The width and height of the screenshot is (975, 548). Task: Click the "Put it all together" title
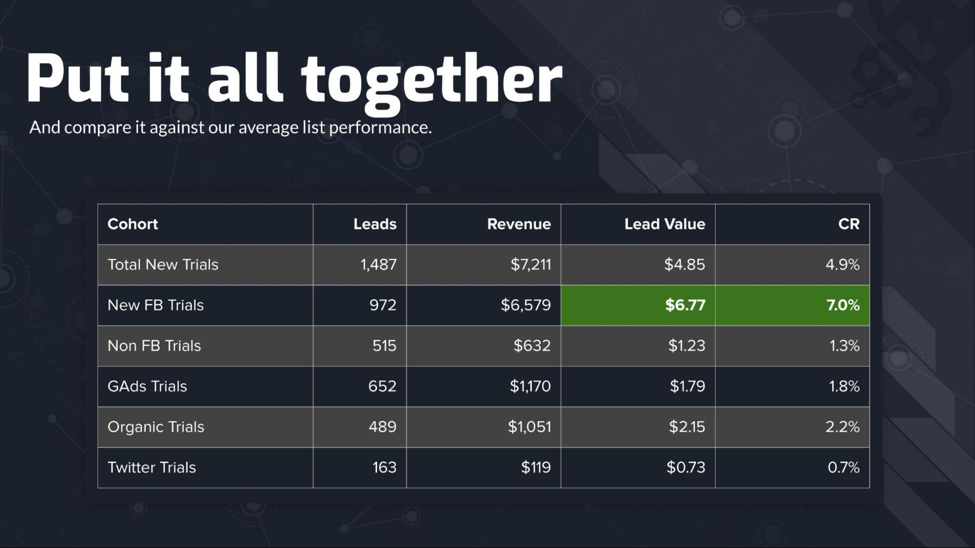coord(294,79)
